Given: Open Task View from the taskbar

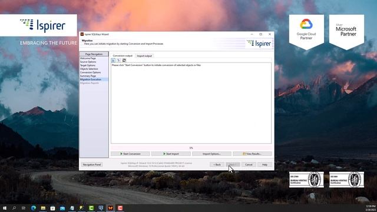Looking at the screenshot, I should [24, 208].
